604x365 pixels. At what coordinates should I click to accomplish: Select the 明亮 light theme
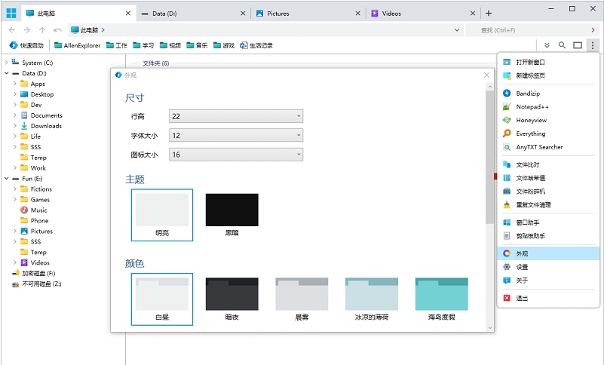pos(161,214)
